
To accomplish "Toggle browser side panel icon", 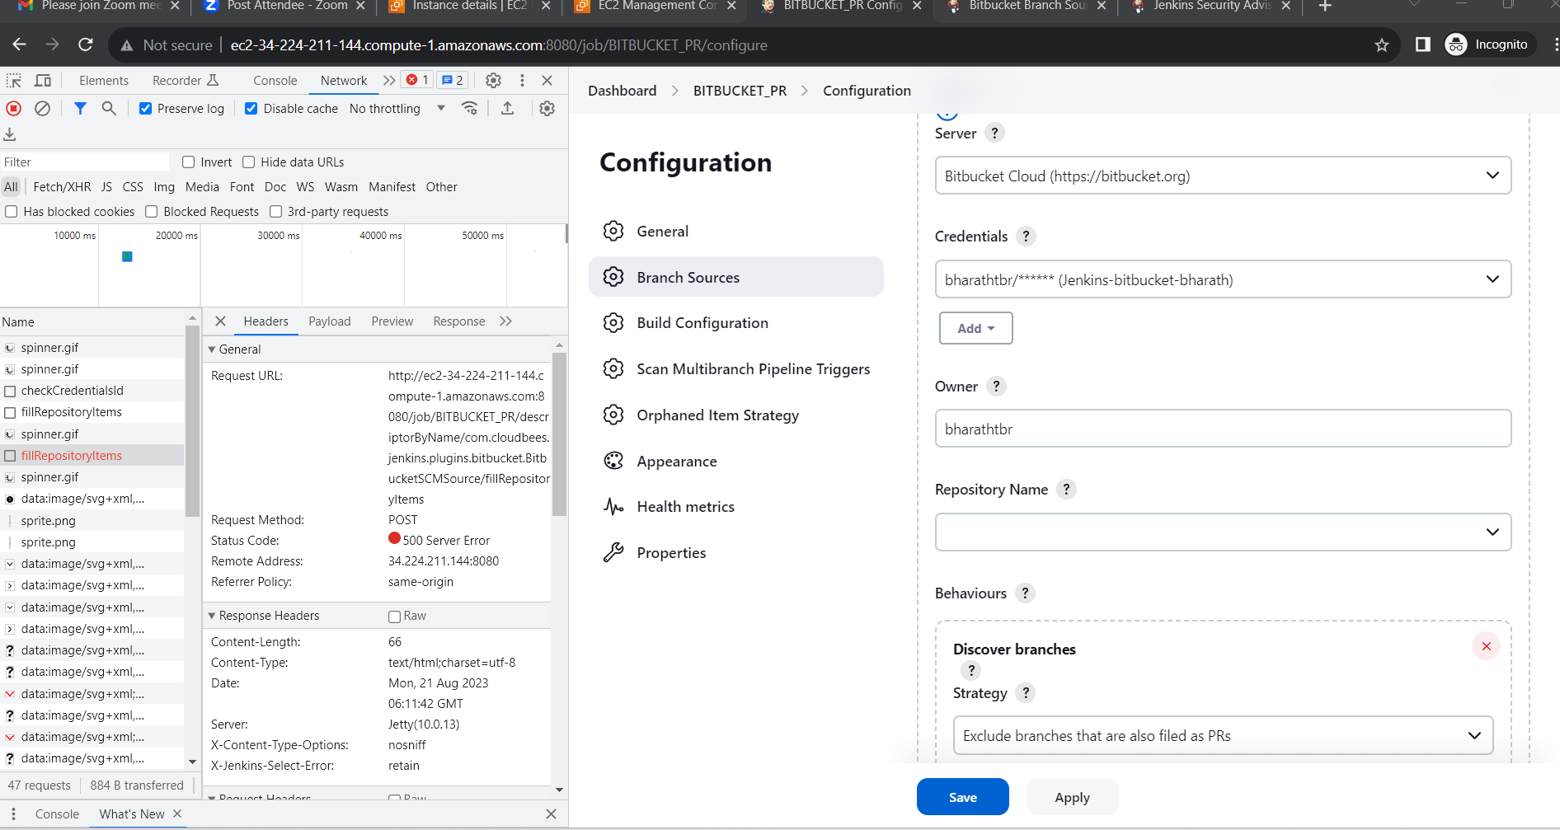I will tap(1423, 45).
